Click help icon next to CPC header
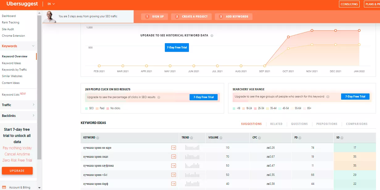This screenshot has width=380, height=190. click(260, 138)
